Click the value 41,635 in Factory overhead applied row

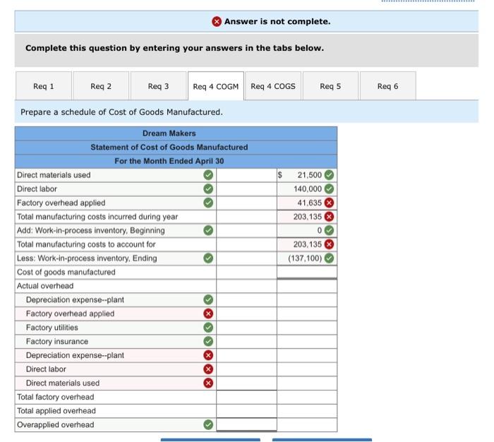309,203
